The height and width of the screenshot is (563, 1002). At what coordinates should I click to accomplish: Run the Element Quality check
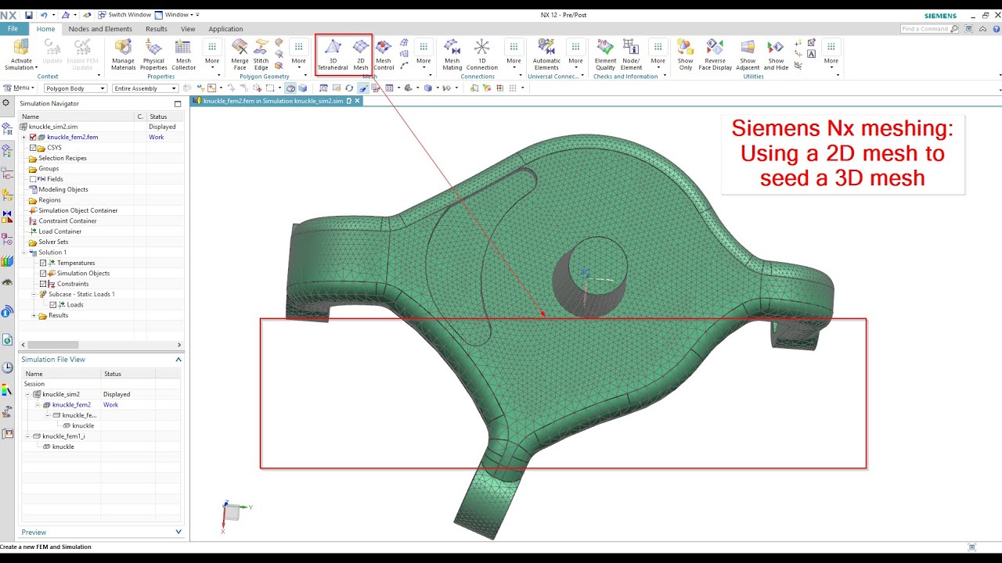(x=605, y=54)
